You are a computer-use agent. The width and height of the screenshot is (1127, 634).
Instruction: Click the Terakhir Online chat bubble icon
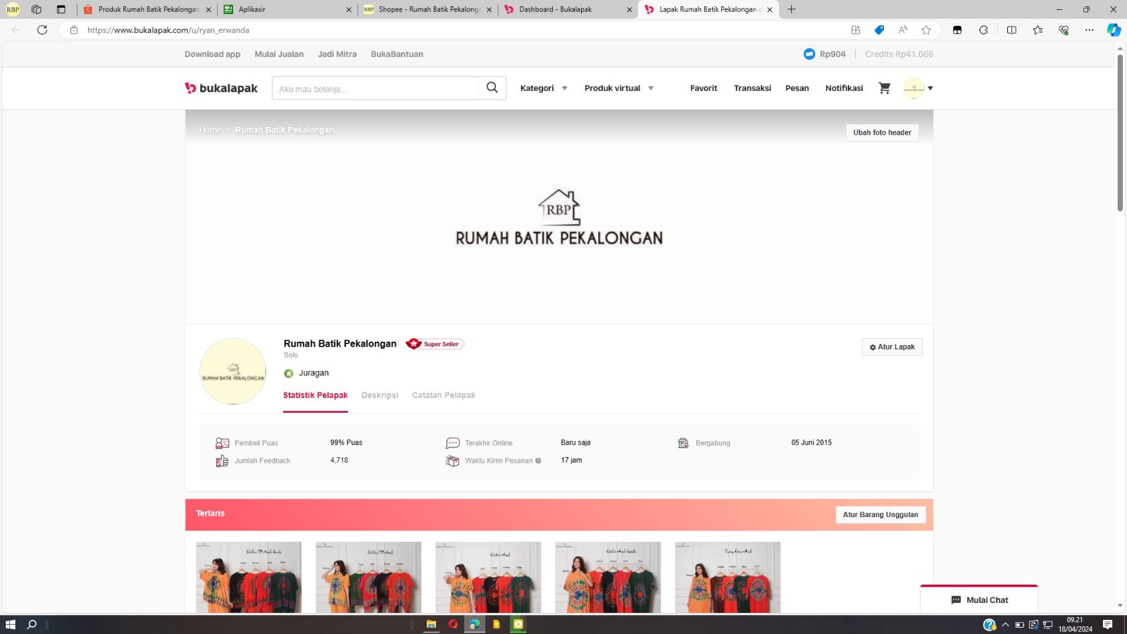452,443
